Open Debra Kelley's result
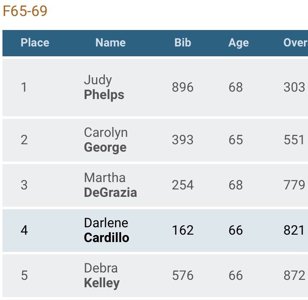Viewport: 308px width, 300px height. (x=101, y=275)
